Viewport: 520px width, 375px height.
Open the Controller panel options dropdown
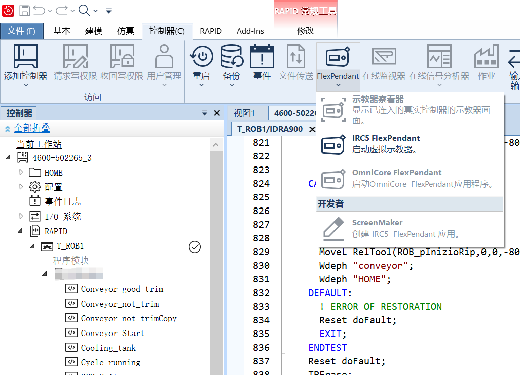coord(205,113)
